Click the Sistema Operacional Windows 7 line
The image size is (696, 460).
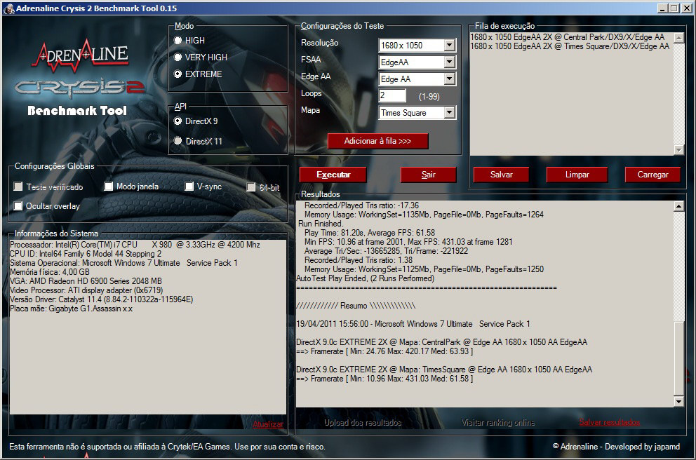coord(123,262)
